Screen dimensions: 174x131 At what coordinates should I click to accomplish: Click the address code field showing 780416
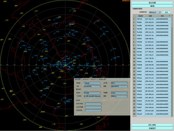pyautogui.click(x=92, y=83)
